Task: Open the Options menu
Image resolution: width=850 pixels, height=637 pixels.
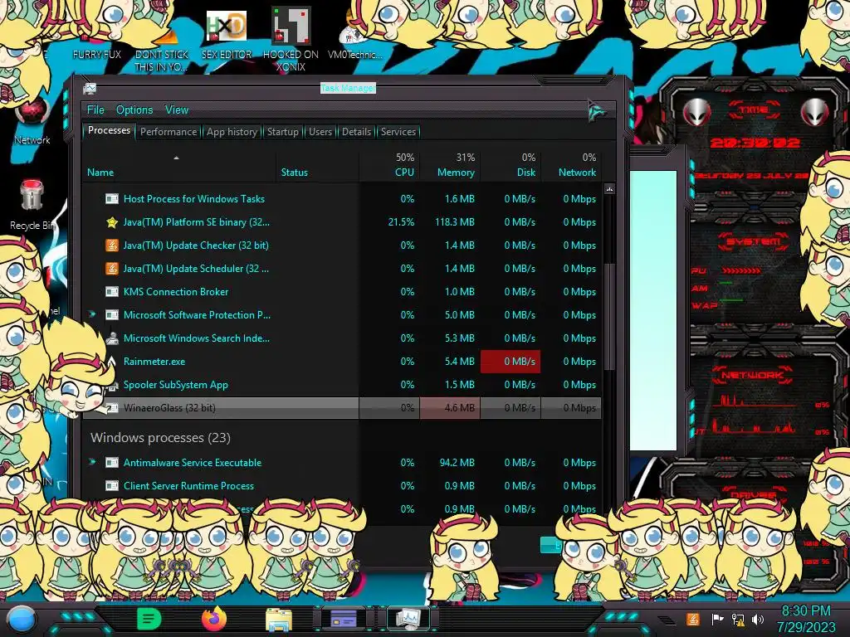Action: click(134, 110)
